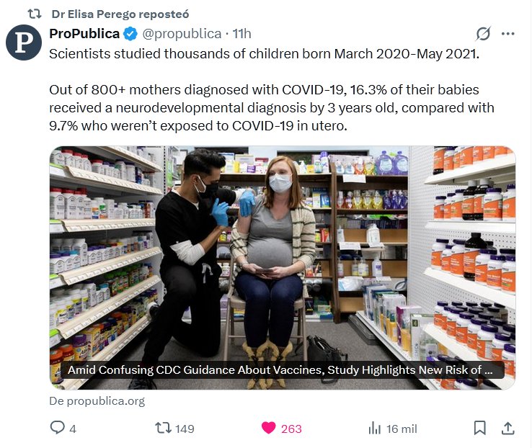The height and width of the screenshot is (448, 532).
Task: Unlike the post via the pink heart
Action: tap(269, 428)
